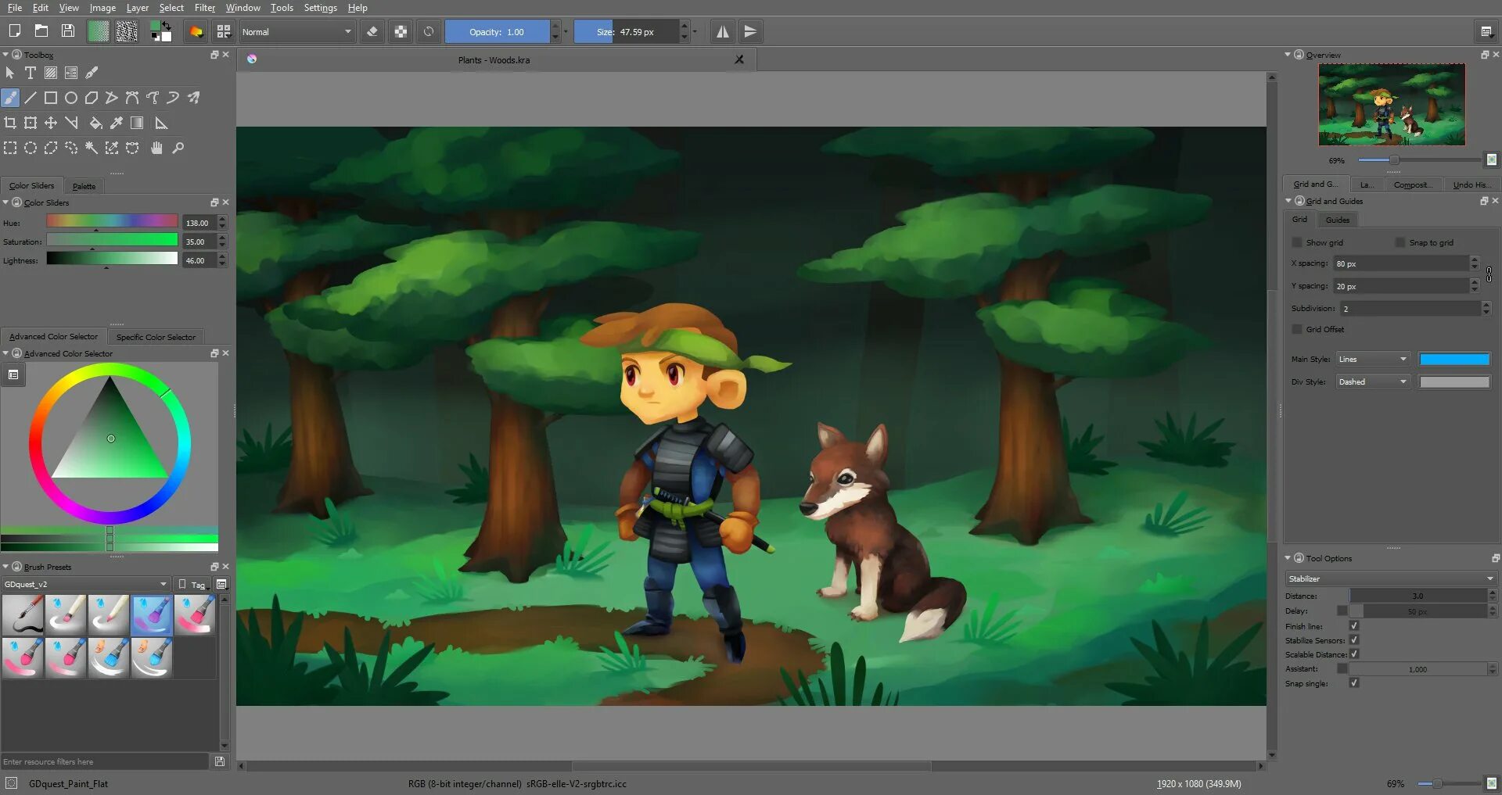The image size is (1502, 795).
Task: Open the workspace chooser button
Action: pos(1486,31)
